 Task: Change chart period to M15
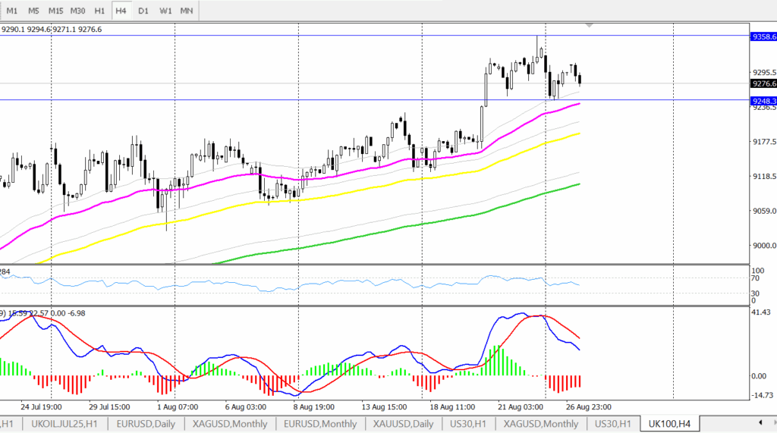55,11
